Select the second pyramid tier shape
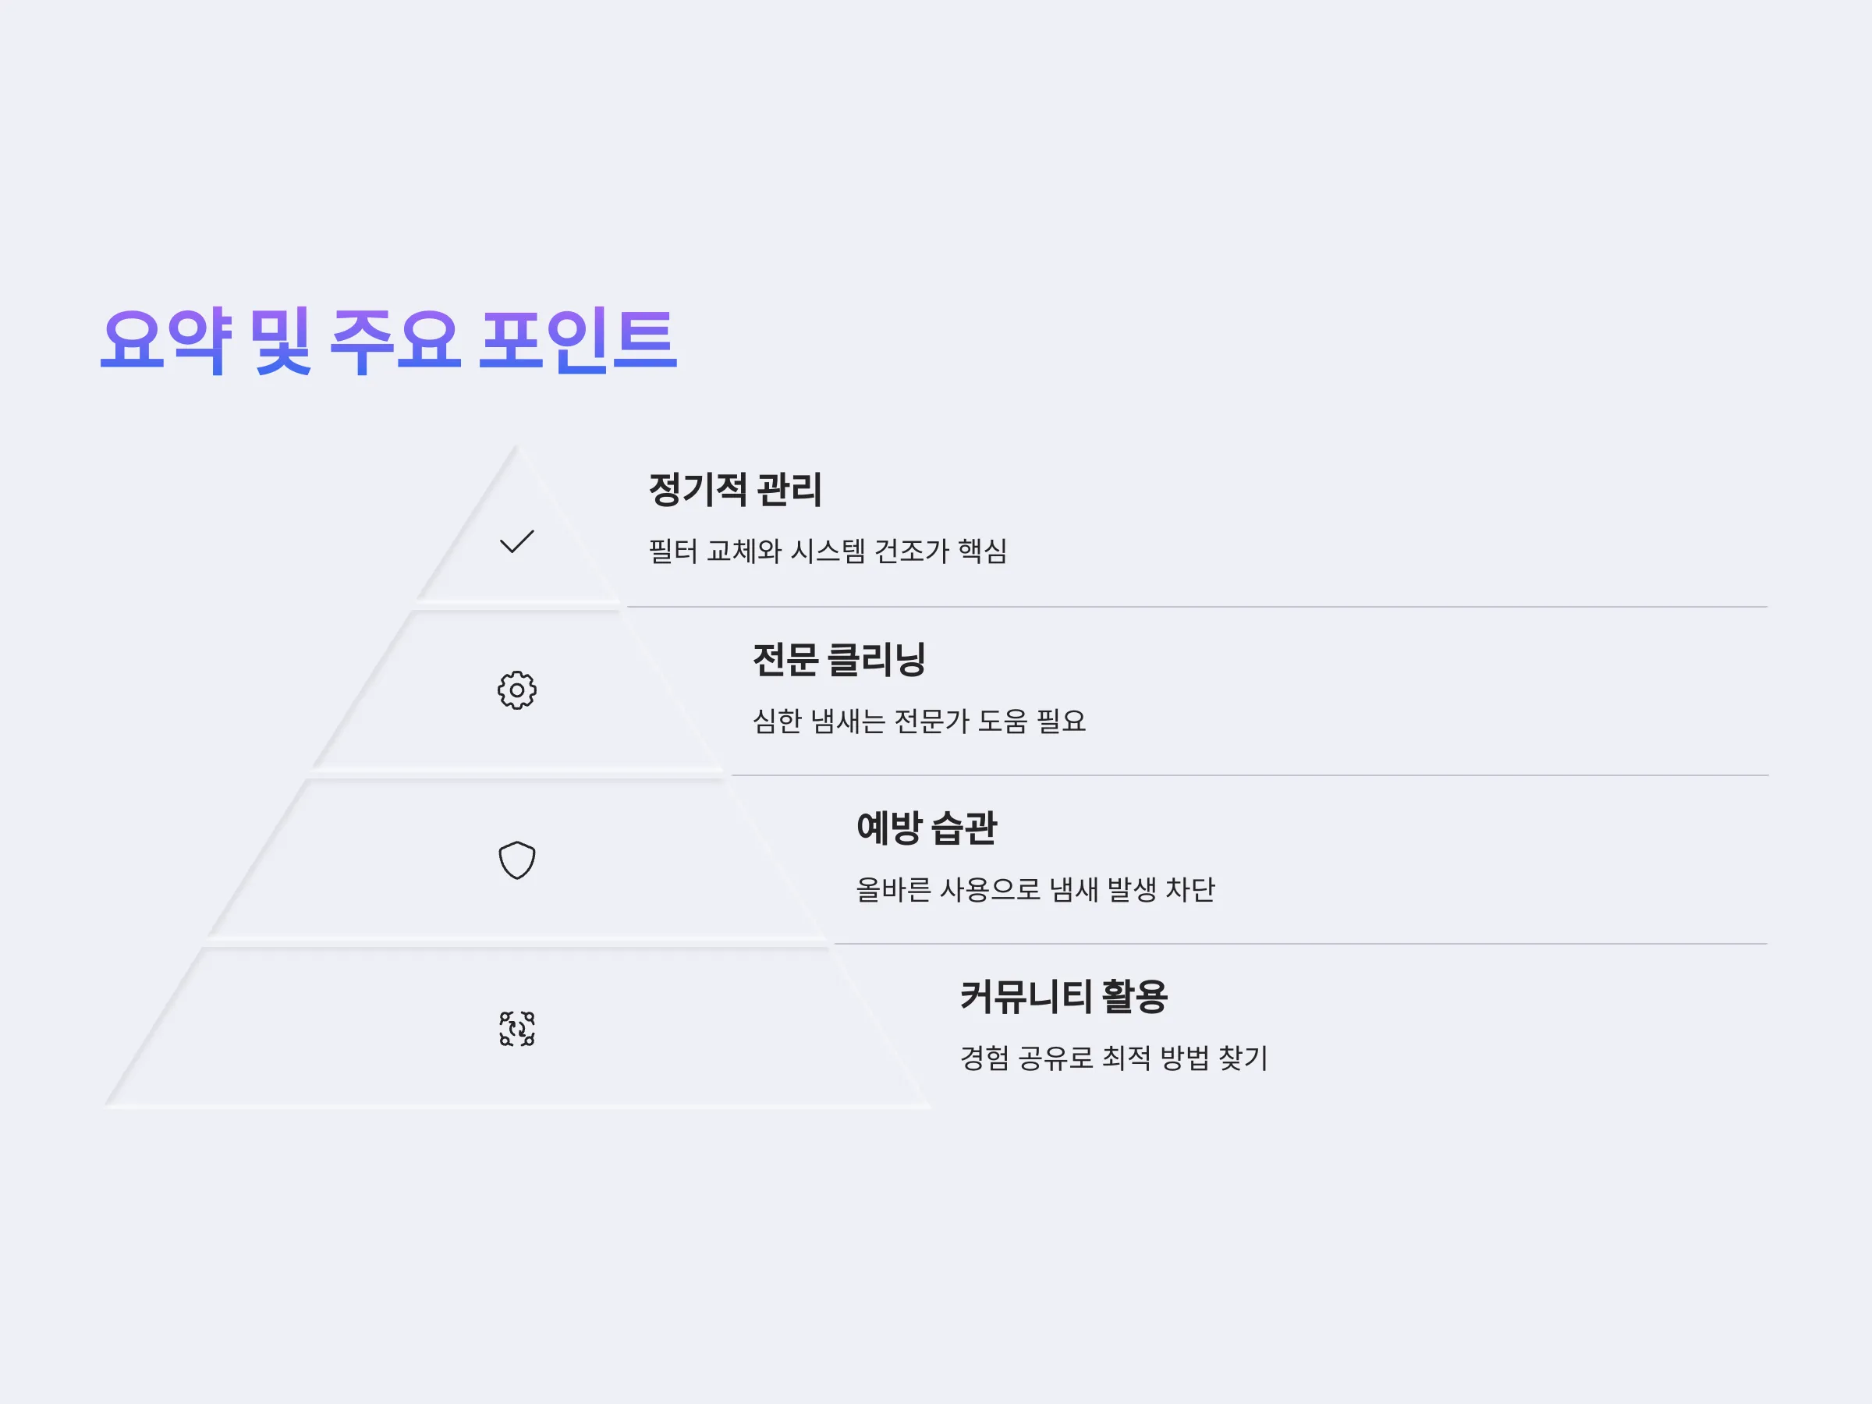The height and width of the screenshot is (1404, 1872). click(517, 690)
